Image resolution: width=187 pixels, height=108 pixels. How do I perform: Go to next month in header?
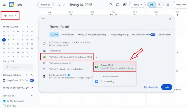tap(64, 5)
